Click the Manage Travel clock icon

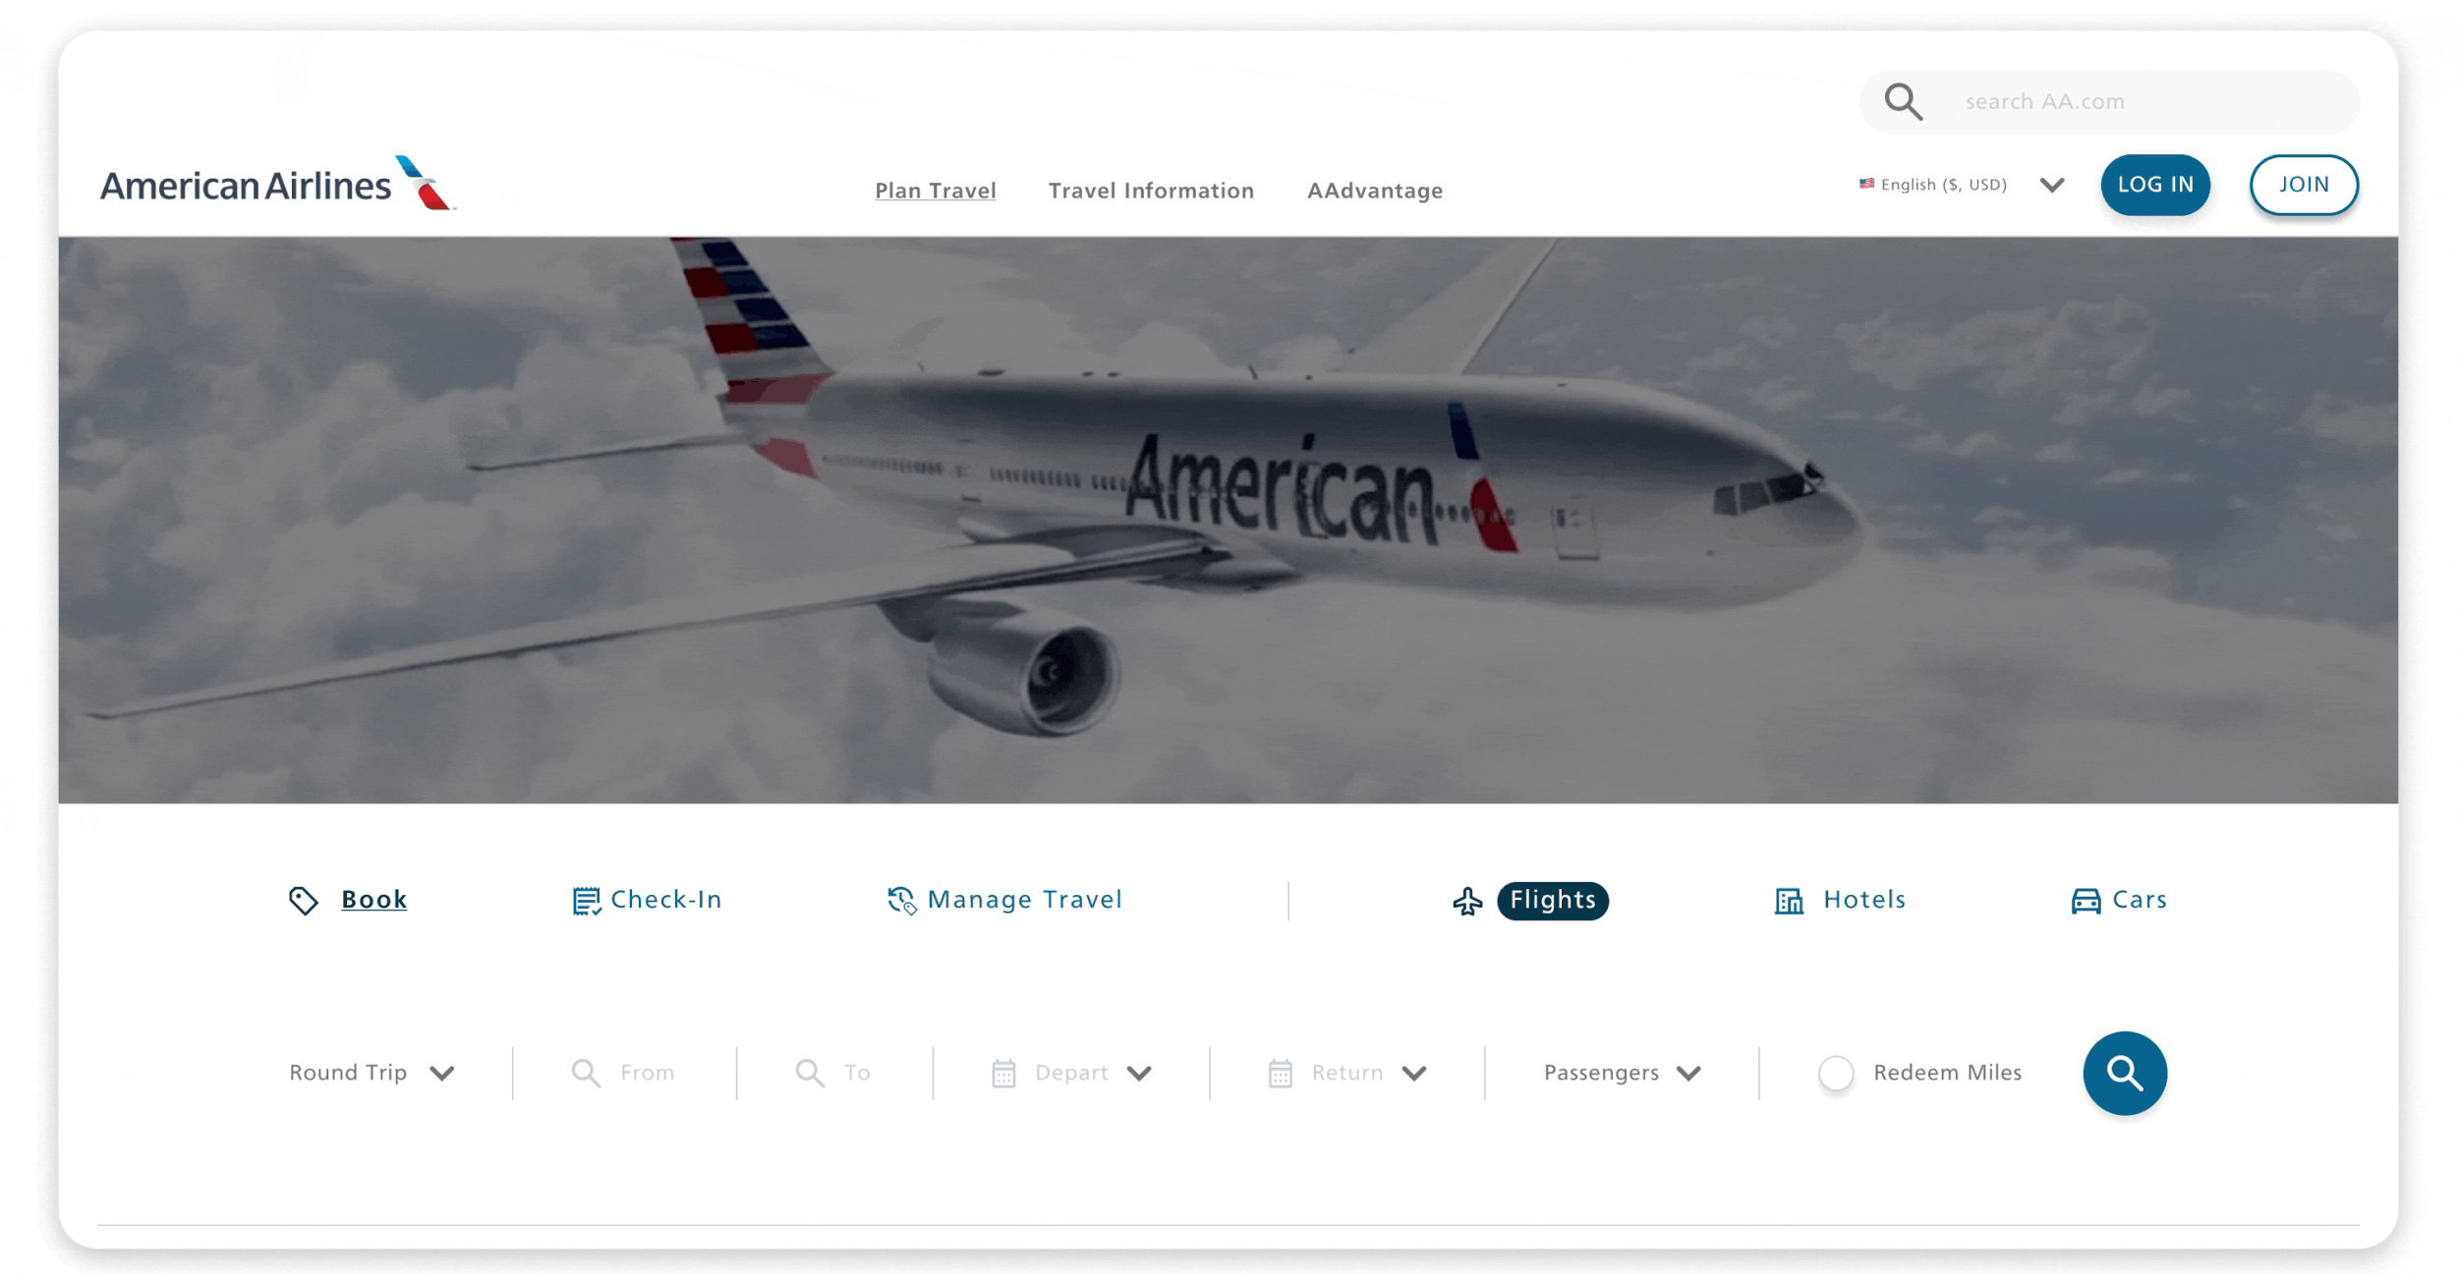point(901,900)
